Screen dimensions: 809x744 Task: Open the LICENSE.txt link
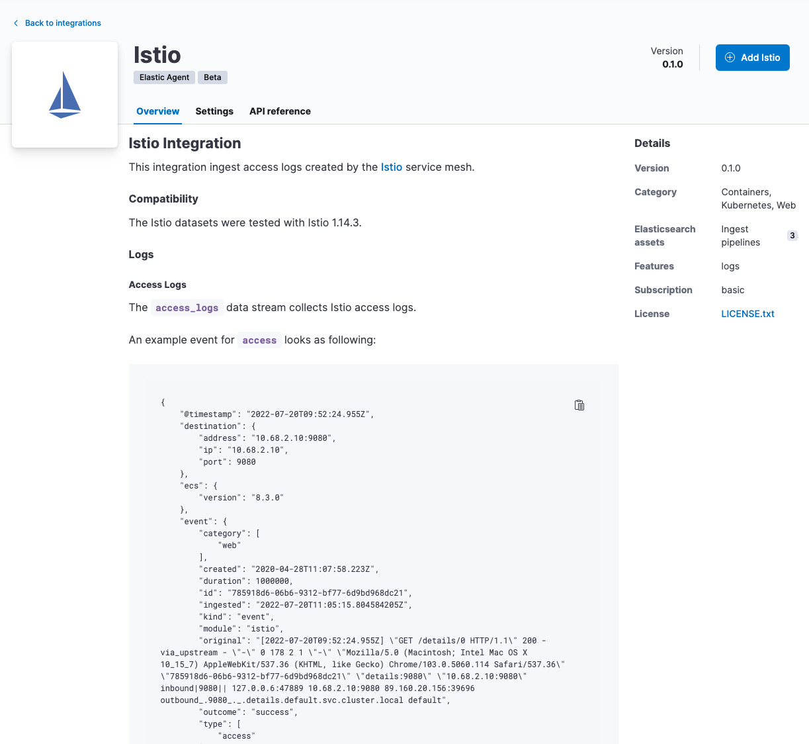point(747,314)
